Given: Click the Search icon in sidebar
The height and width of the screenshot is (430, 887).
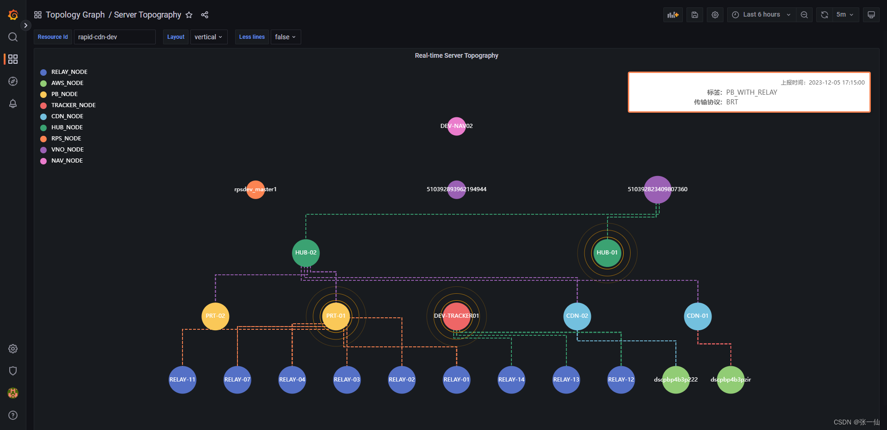Looking at the screenshot, I should (12, 37).
